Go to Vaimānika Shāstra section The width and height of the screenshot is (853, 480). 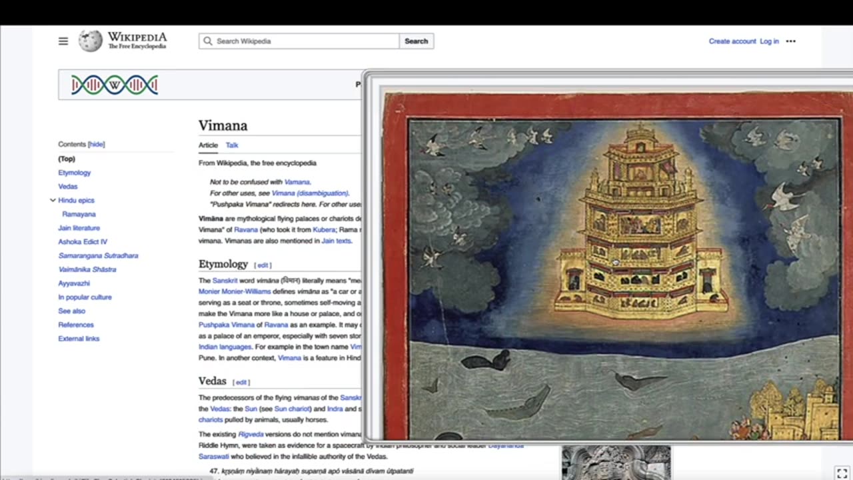(x=87, y=269)
